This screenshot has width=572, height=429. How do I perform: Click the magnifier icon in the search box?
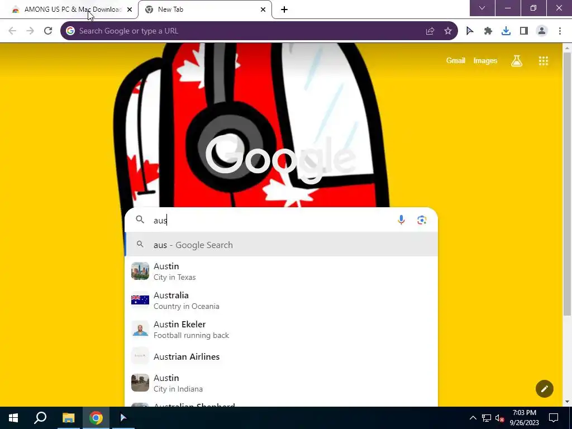pyautogui.click(x=140, y=220)
